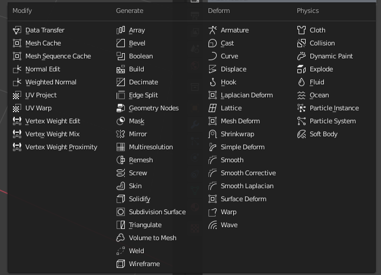This screenshot has width=381, height=275.
Task: Click the Mirror modifier icon
Action: 121,134
